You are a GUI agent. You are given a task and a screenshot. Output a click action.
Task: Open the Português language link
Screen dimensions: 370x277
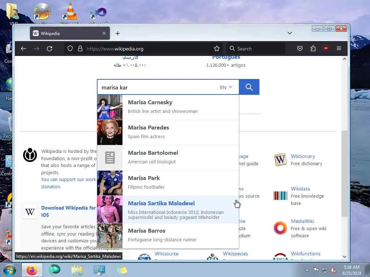click(226, 57)
